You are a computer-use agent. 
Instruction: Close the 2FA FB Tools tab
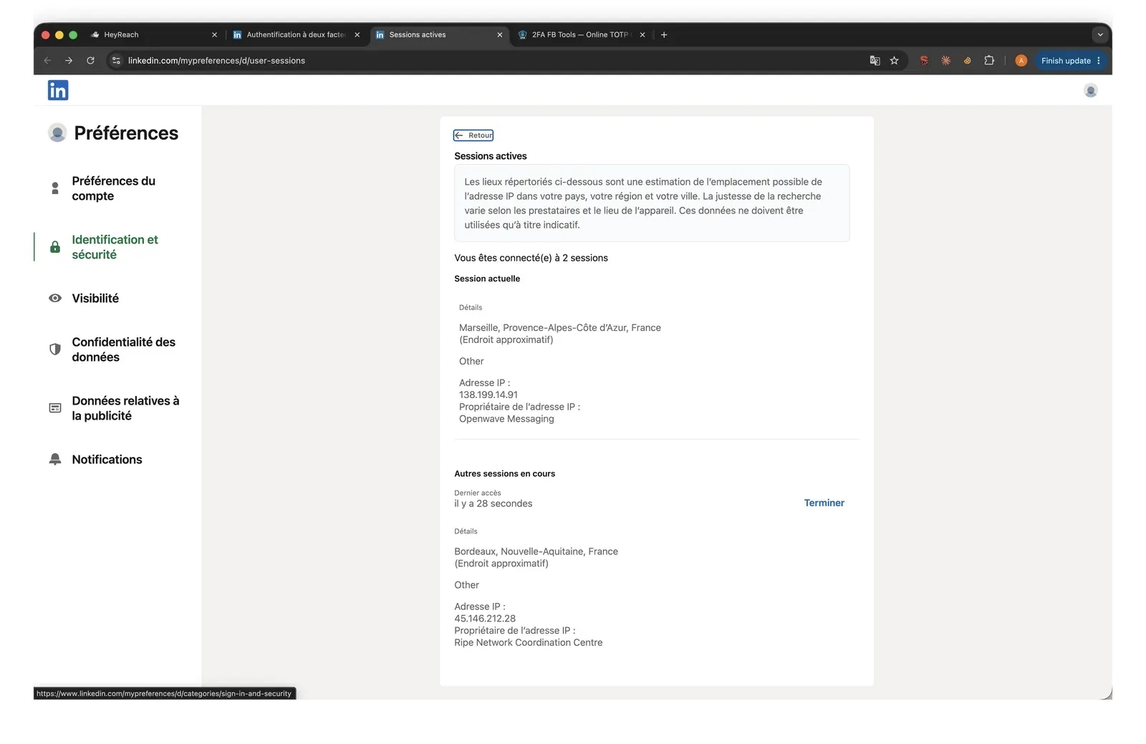[642, 34]
